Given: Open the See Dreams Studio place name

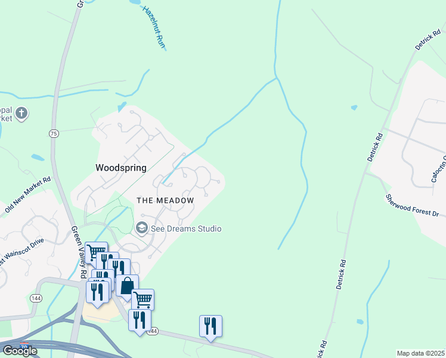Looking at the screenshot, I should point(186,229).
